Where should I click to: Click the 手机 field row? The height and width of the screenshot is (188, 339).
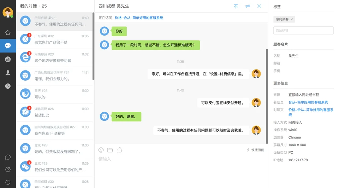tap(303, 71)
